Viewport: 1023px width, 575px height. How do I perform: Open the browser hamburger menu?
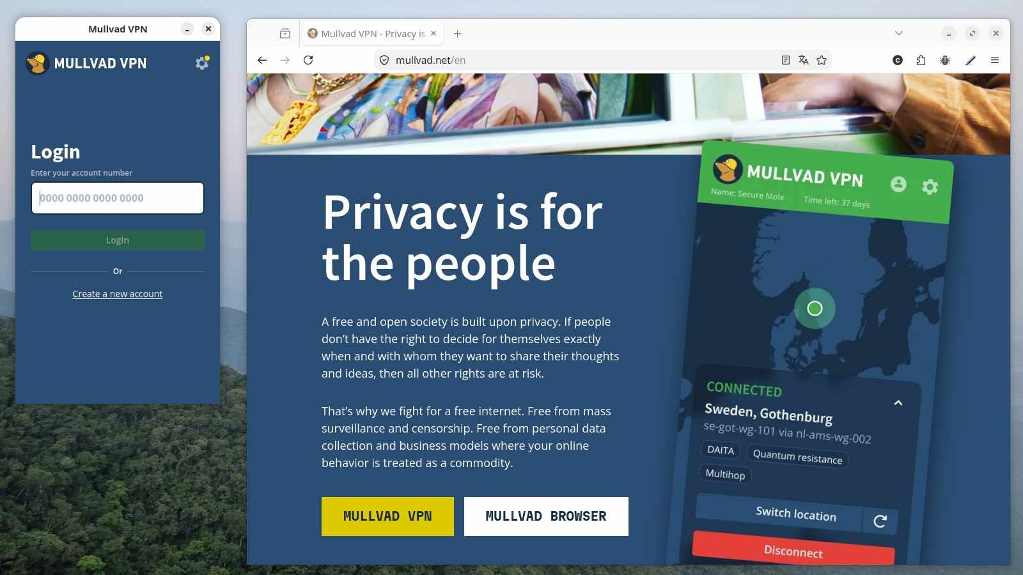[995, 60]
